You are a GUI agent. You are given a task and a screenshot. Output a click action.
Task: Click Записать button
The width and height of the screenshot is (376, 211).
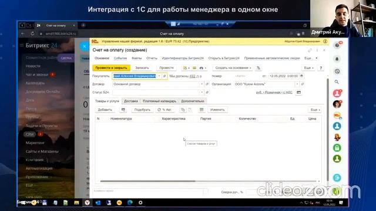tap(142, 68)
